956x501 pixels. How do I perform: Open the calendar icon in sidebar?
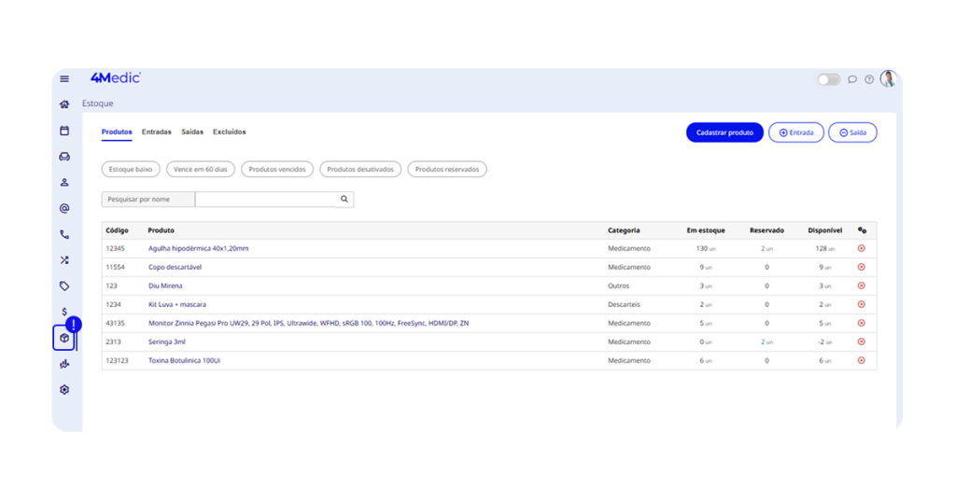click(x=64, y=131)
